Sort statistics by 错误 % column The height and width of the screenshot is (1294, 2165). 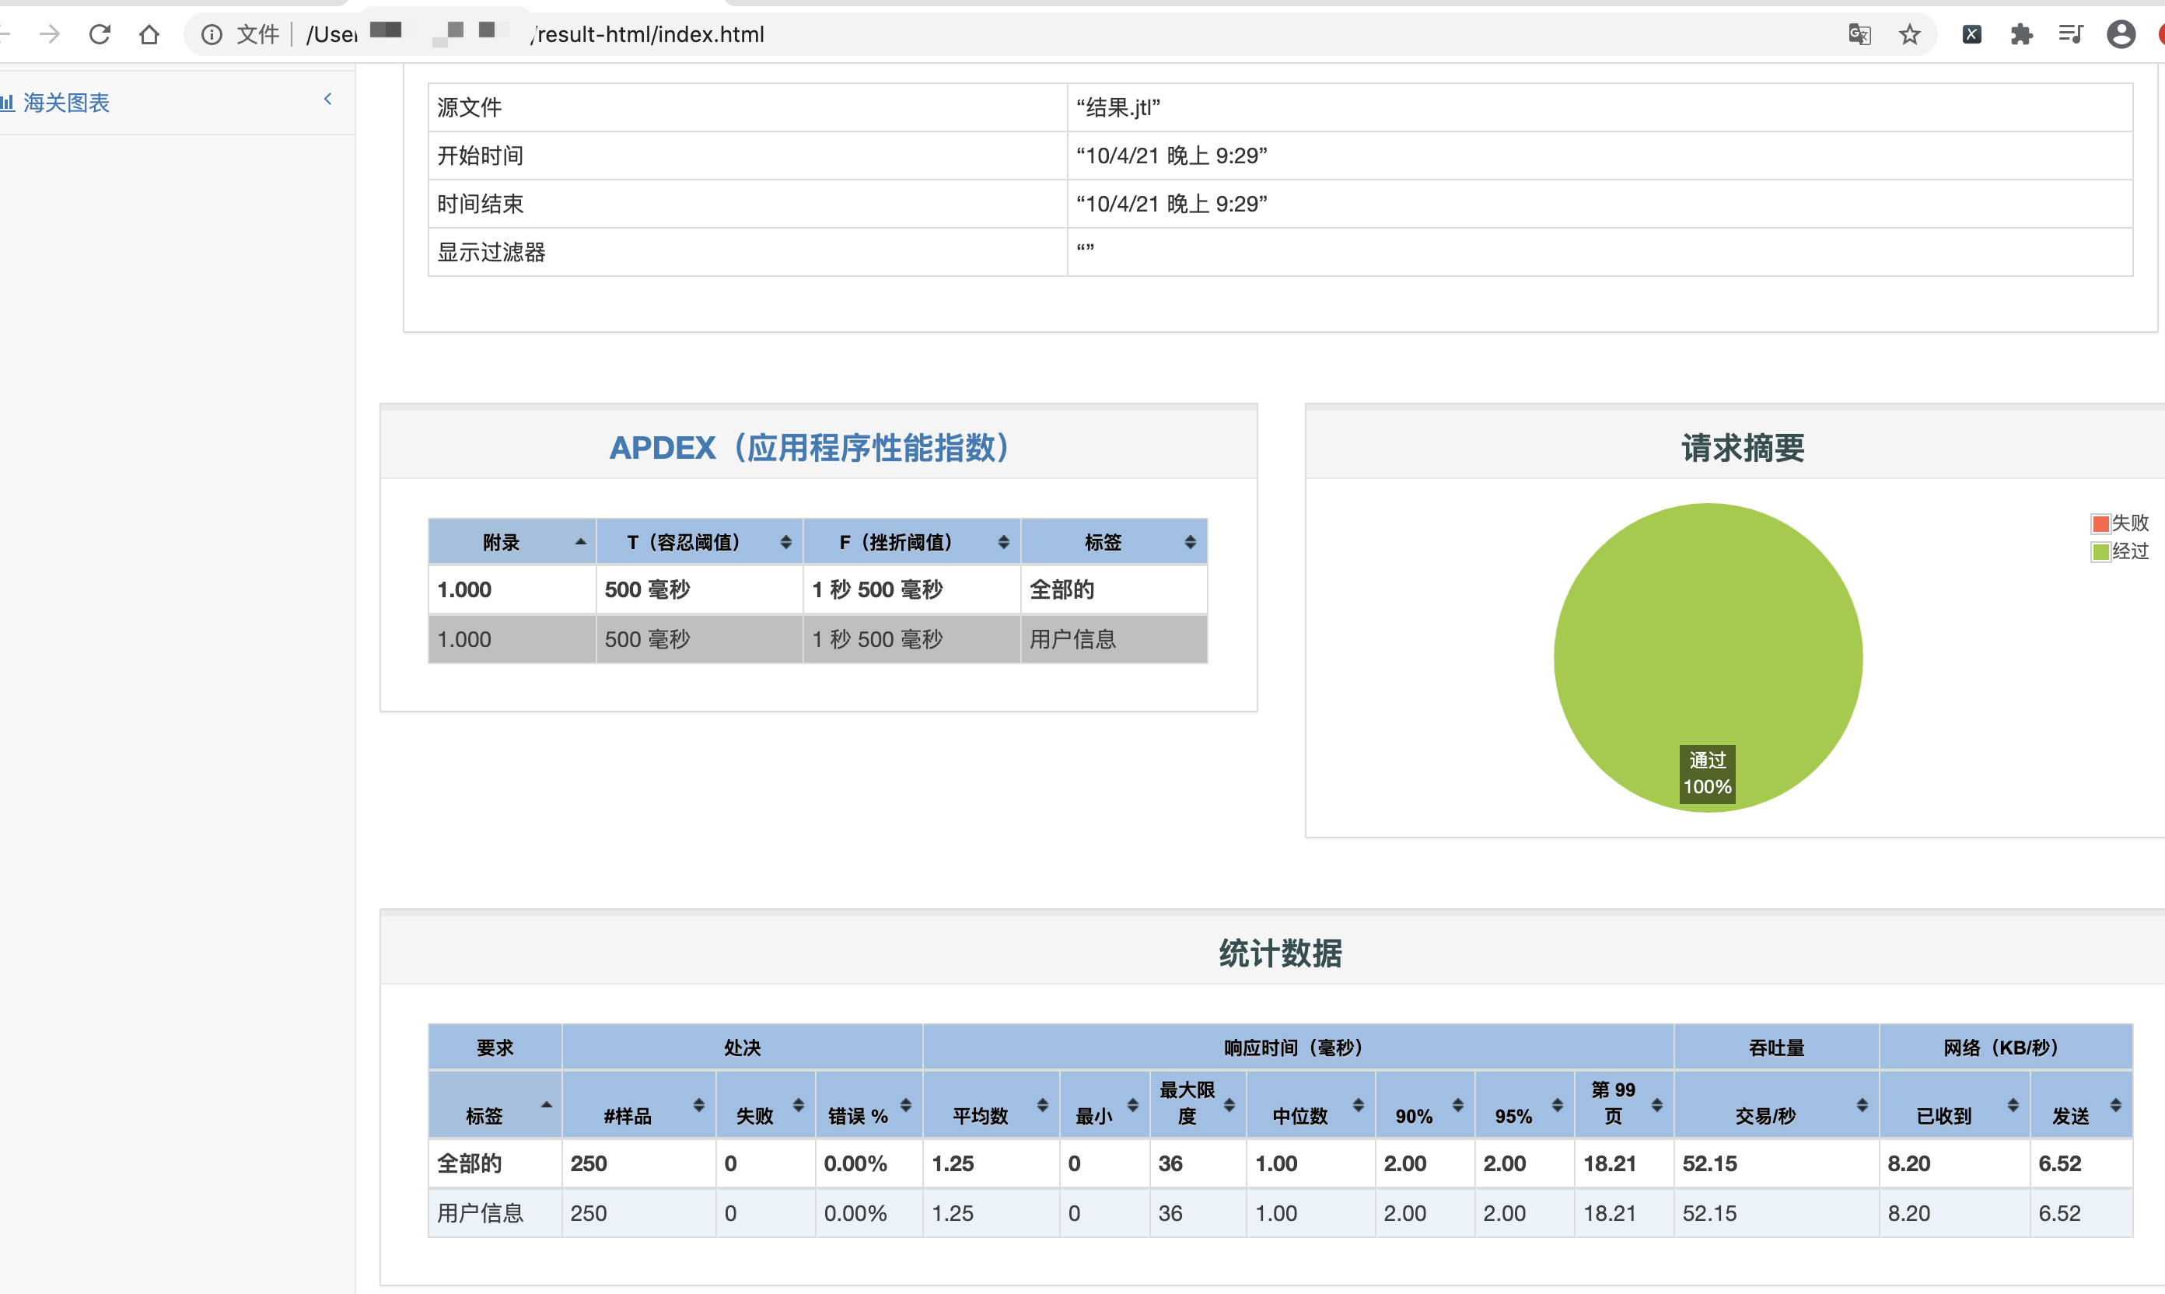tap(869, 1105)
